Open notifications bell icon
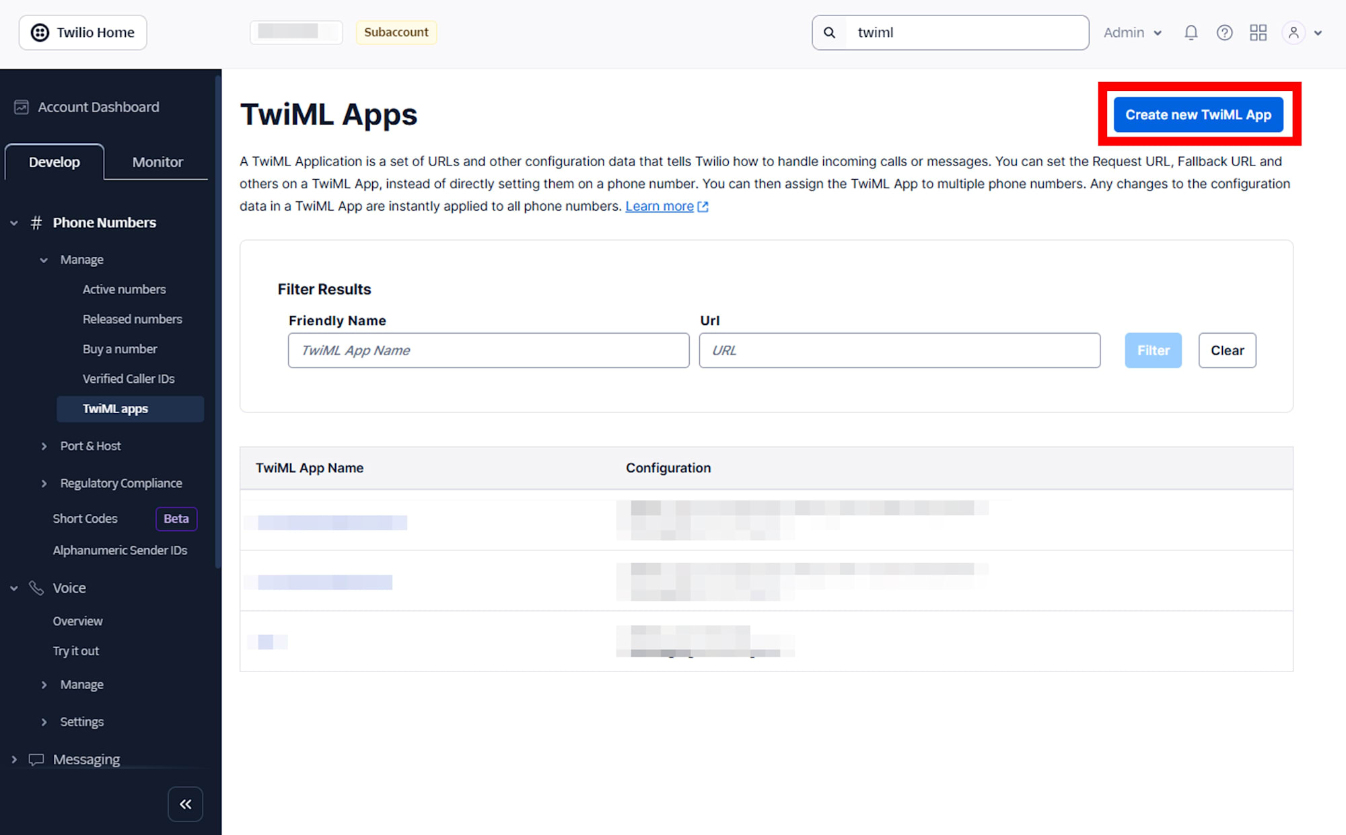This screenshot has width=1346, height=835. coord(1191,32)
